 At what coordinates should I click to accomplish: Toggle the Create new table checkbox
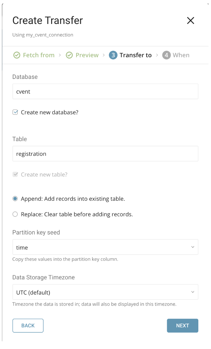coord(15,175)
